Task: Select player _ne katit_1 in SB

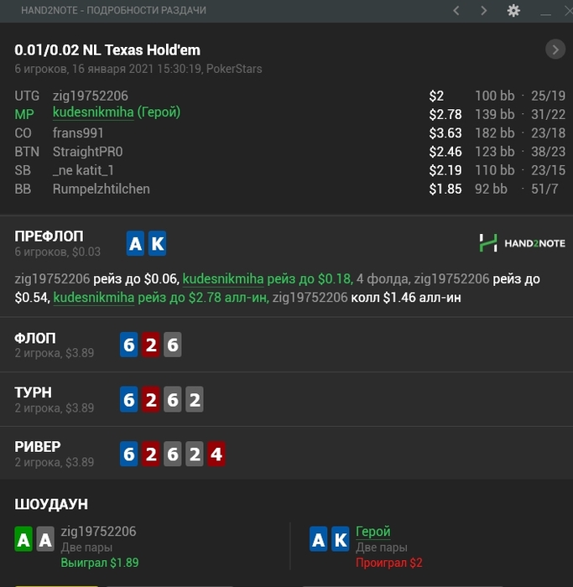Action: point(83,170)
